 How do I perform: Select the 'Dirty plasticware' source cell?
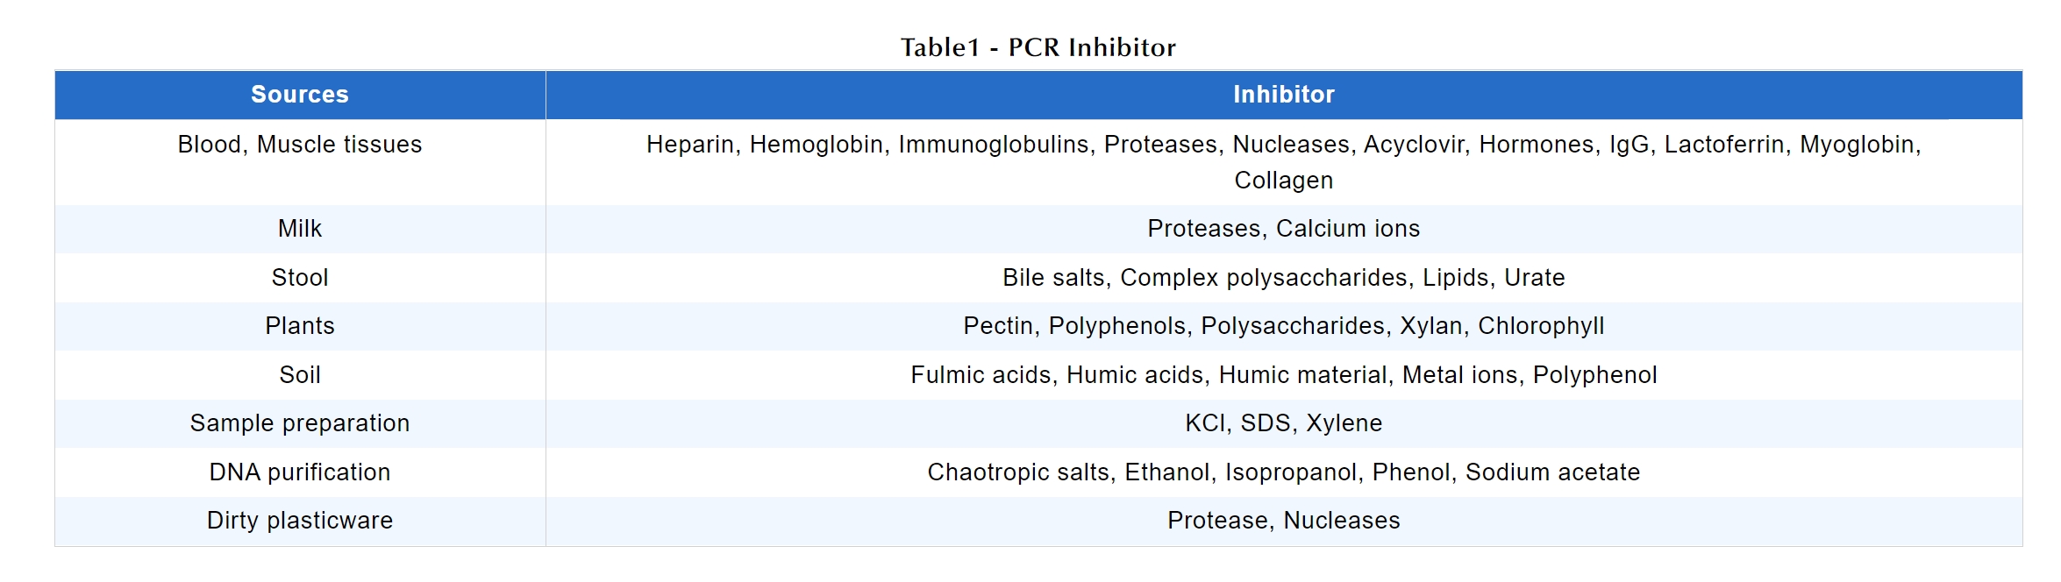(300, 521)
